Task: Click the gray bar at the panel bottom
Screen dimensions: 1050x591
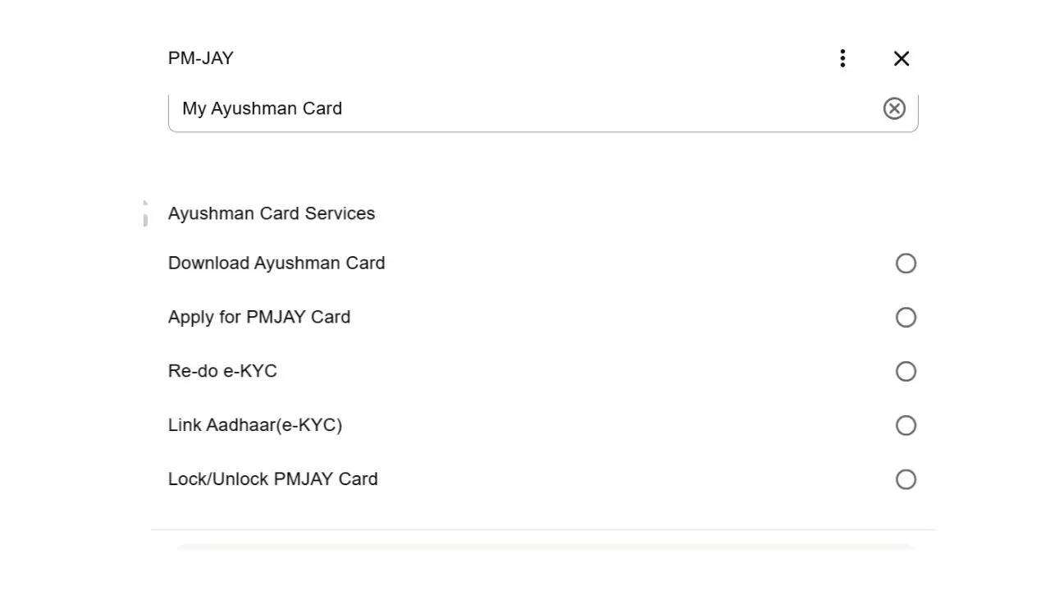Action: (x=545, y=546)
